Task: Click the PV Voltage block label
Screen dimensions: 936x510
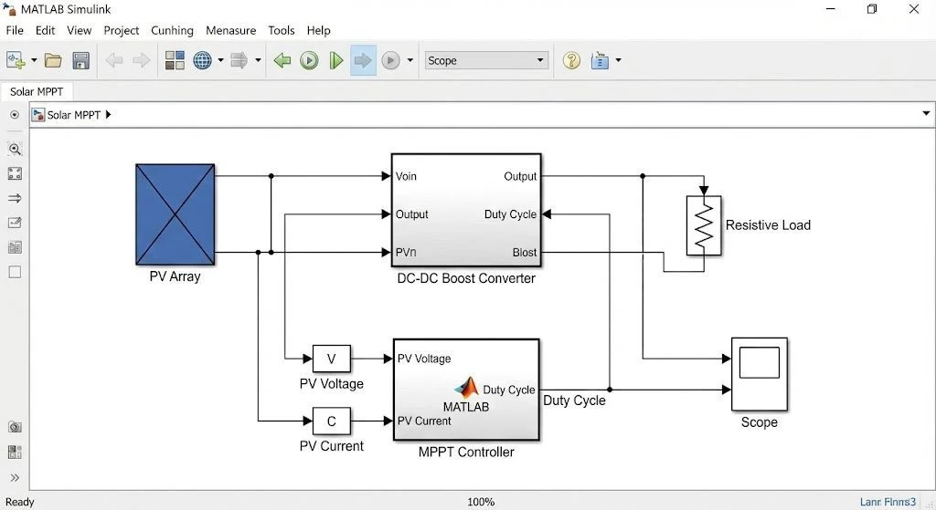Action: point(331,384)
